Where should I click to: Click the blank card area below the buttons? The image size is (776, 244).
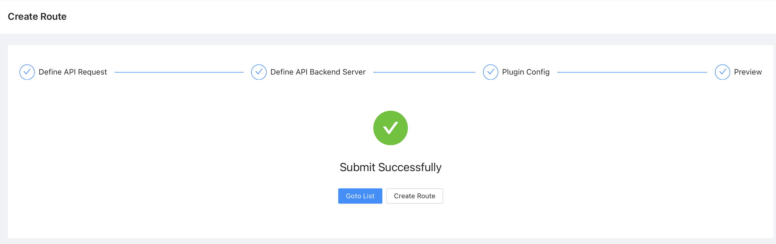(391, 221)
